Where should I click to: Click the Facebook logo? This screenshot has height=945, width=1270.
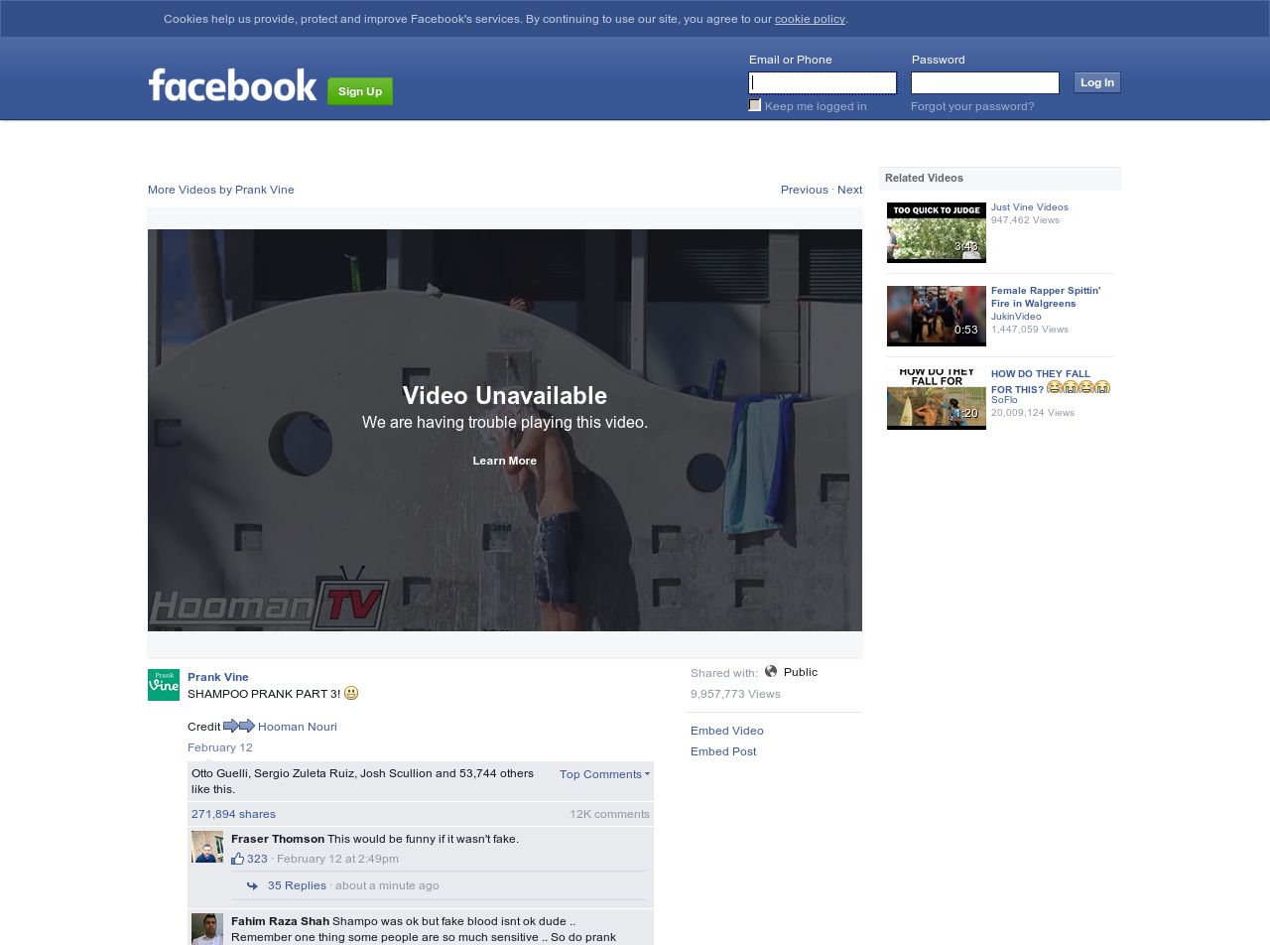coord(232,85)
